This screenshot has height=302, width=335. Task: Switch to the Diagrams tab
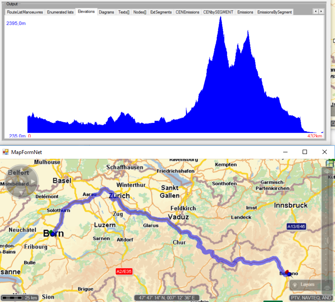[106, 12]
